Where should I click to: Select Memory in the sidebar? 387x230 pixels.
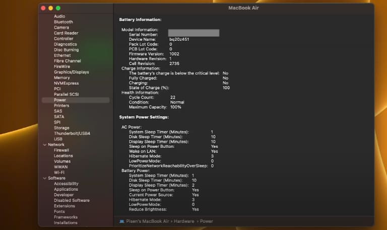tap(61, 78)
